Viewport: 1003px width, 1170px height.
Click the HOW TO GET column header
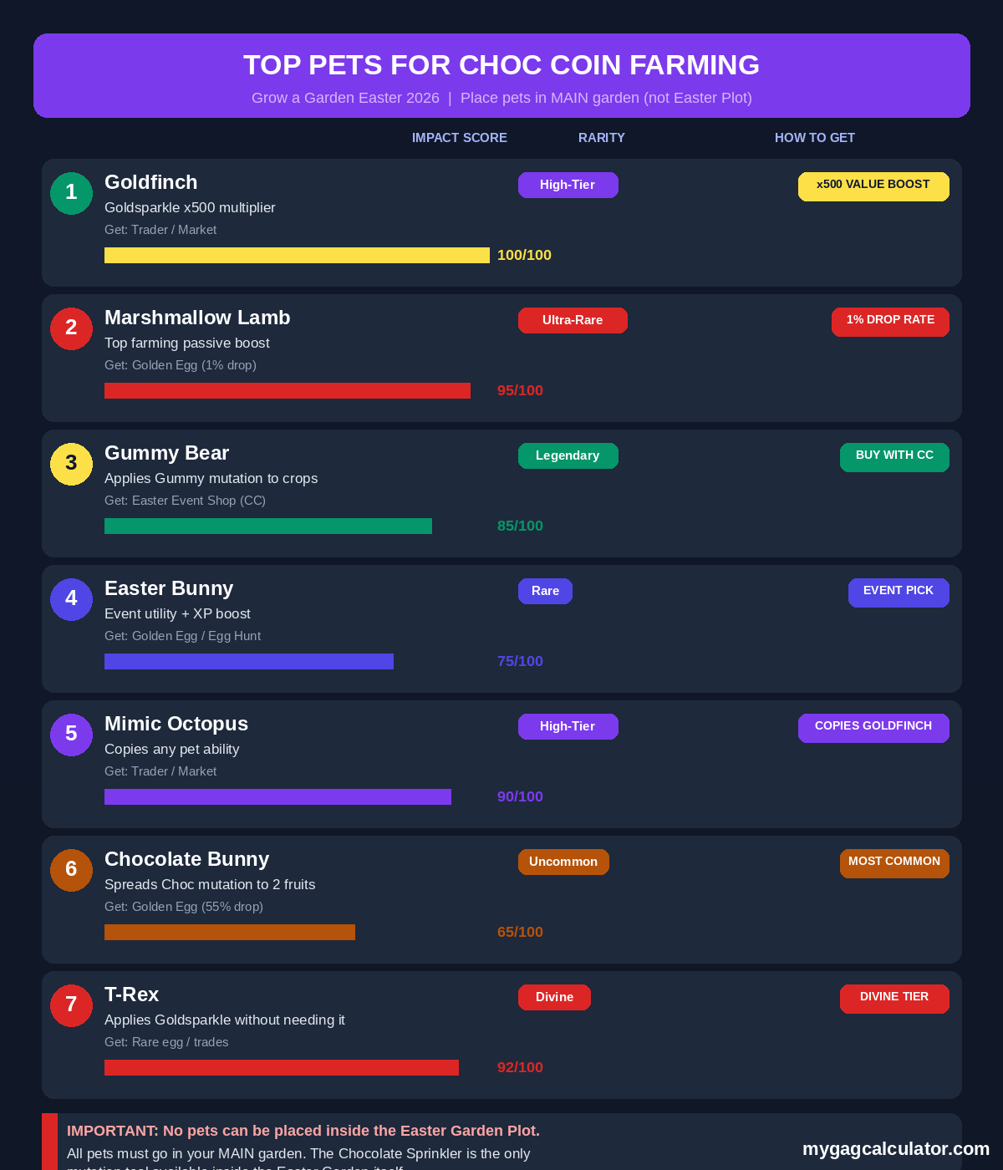tap(815, 138)
